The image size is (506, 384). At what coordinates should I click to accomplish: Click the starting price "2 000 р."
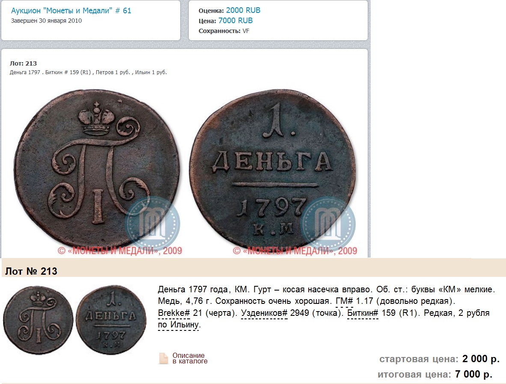pyautogui.click(x=481, y=358)
